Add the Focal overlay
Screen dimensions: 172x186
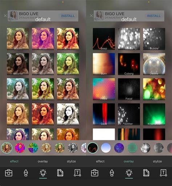pos(129,89)
